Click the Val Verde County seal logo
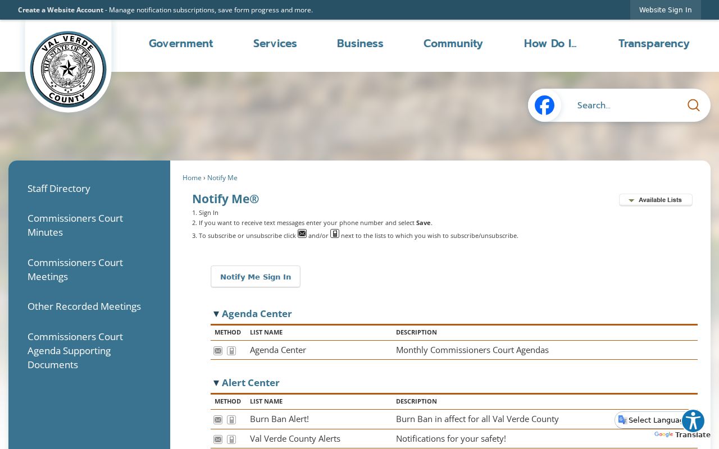The image size is (719, 449). pyautogui.click(x=68, y=68)
